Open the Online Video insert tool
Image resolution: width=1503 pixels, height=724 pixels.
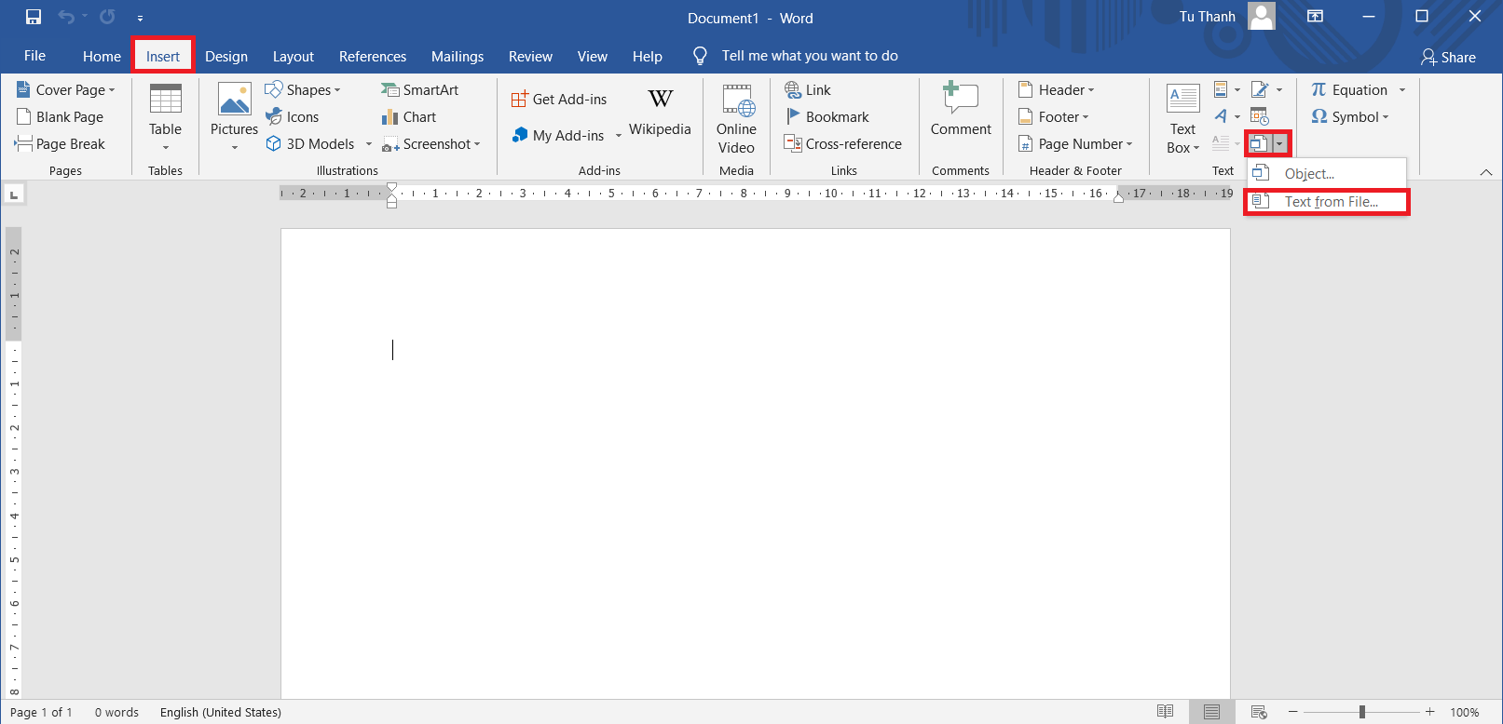point(736,118)
